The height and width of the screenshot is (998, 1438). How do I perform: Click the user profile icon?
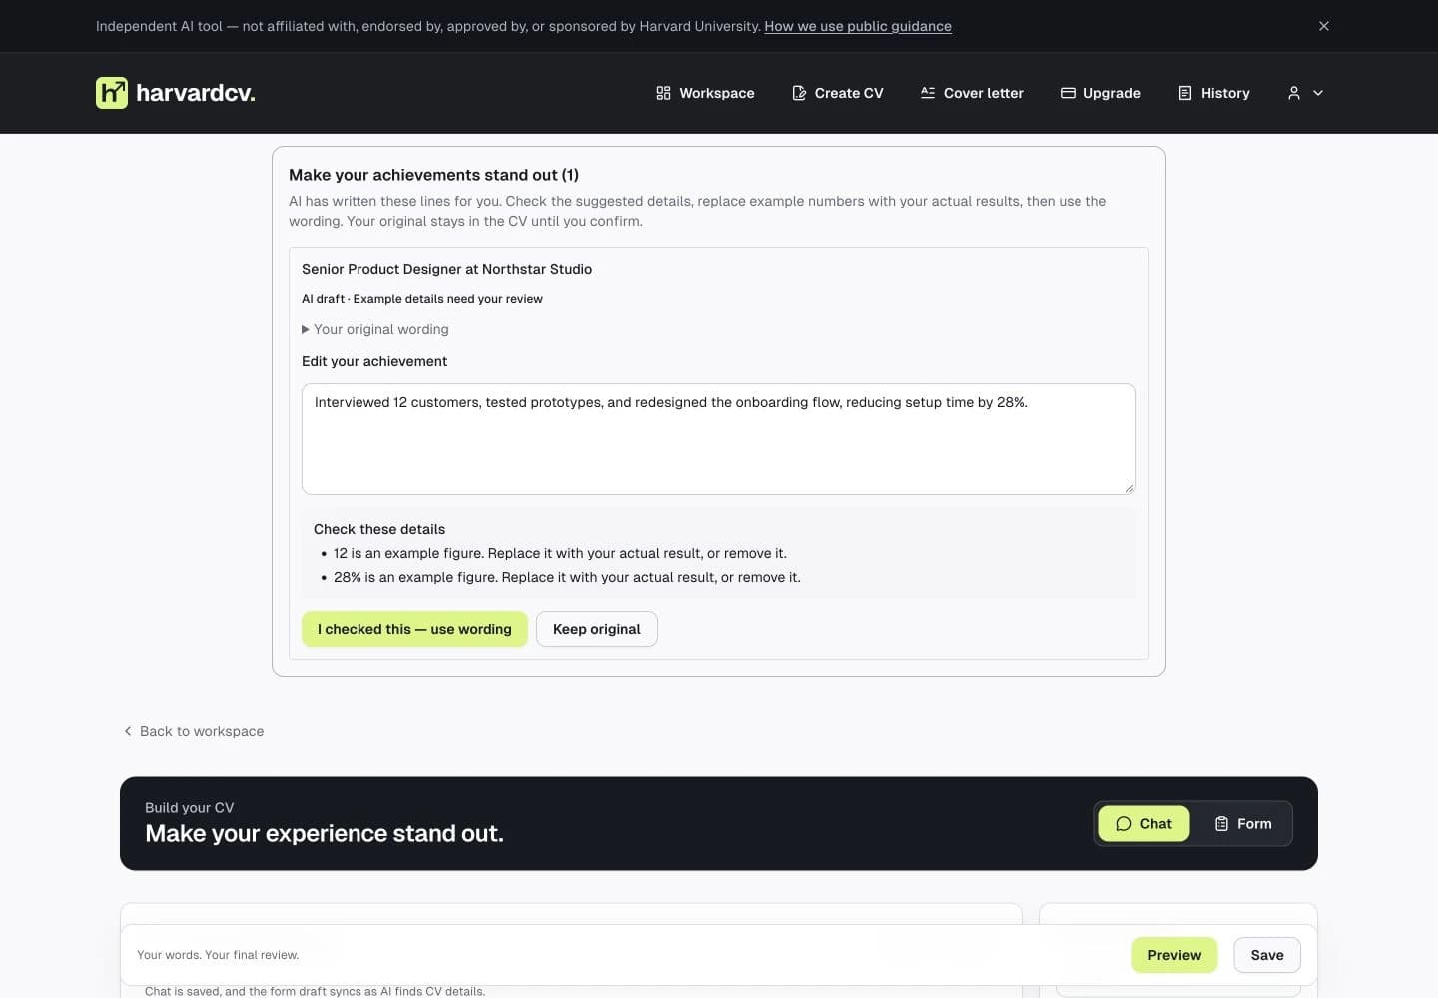click(x=1294, y=93)
